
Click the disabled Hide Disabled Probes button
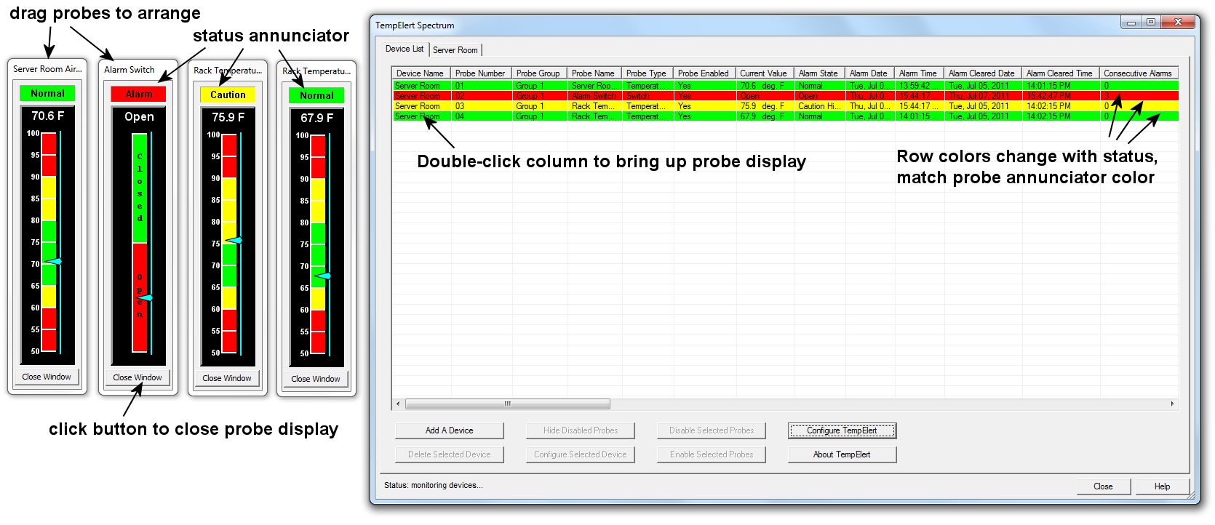point(580,430)
